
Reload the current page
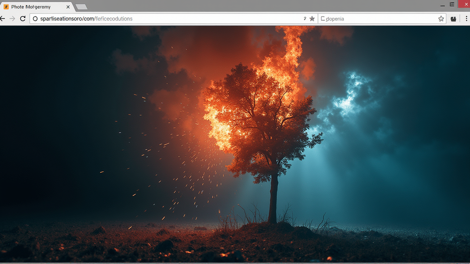point(23,18)
